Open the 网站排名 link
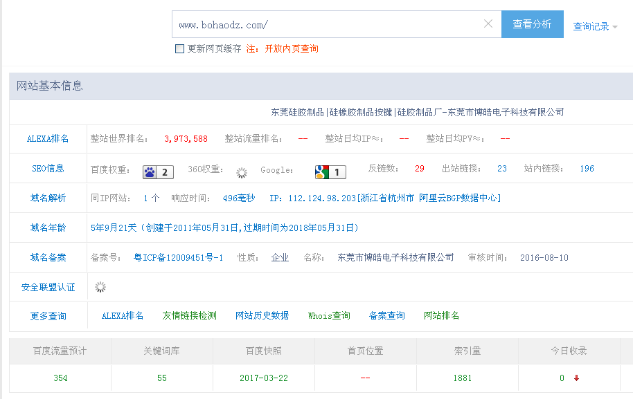 [441, 316]
